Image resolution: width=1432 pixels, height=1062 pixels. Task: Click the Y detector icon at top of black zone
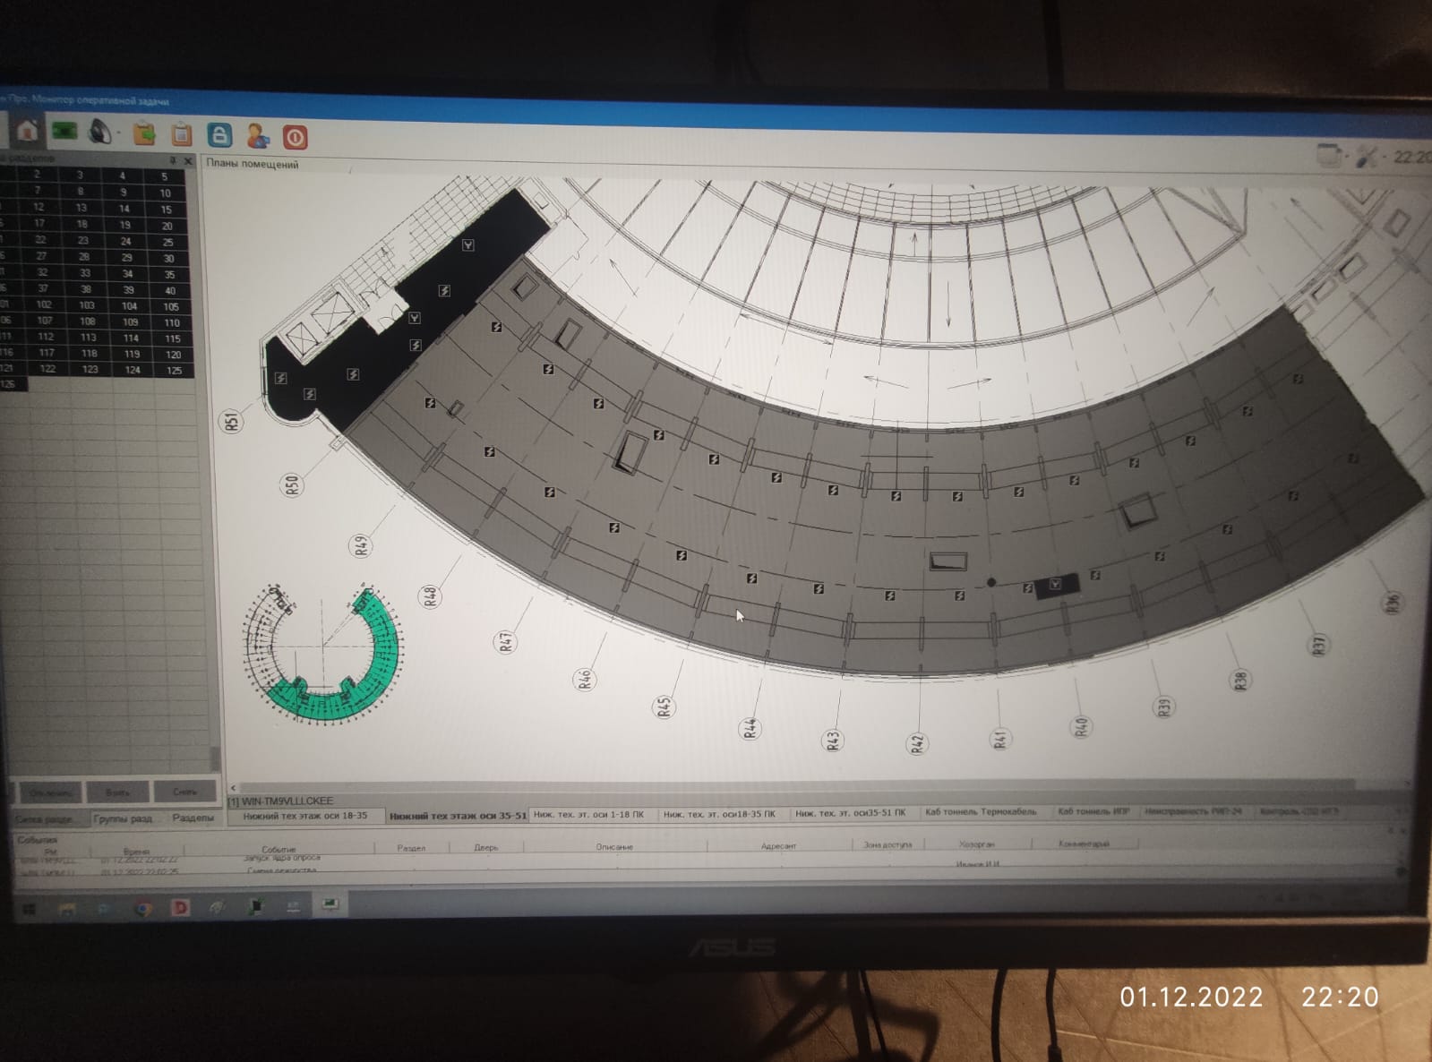[467, 244]
